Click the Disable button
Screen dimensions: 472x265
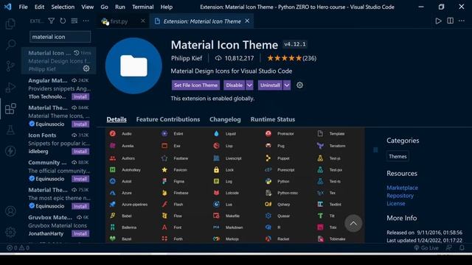click(x=235, y=85)
